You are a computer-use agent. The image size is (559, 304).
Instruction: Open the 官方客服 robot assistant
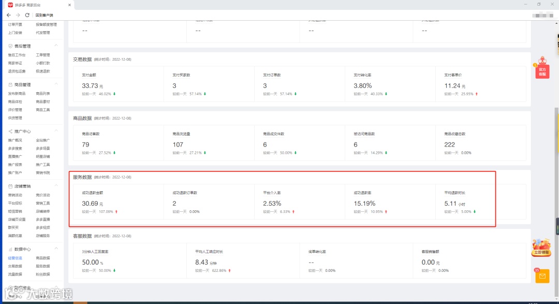coord(542,67)
